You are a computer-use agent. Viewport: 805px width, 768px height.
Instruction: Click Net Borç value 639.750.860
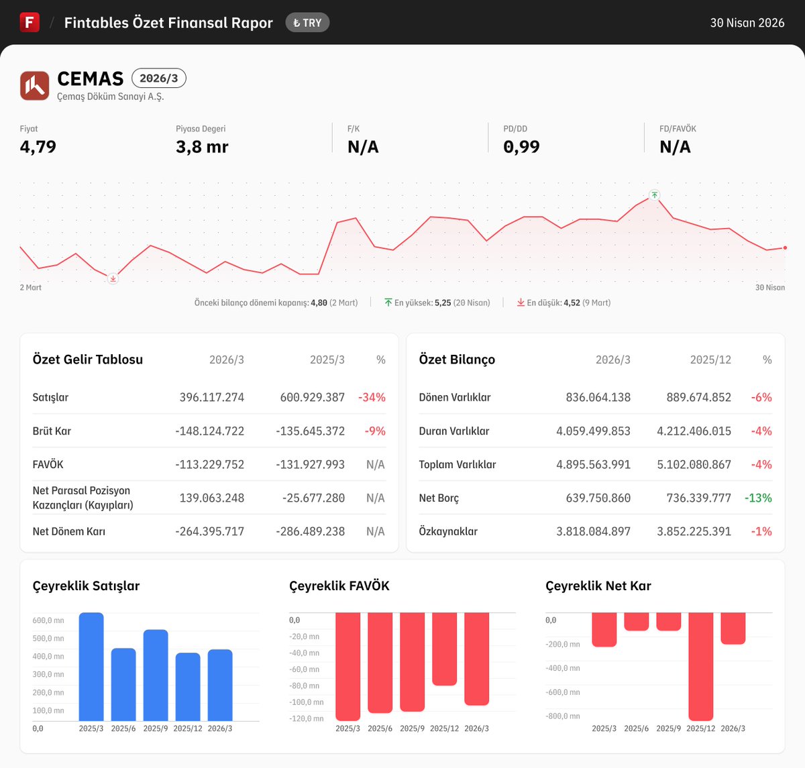[x=598, y=498]
